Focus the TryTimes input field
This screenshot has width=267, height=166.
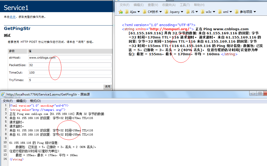click(70, 80)
